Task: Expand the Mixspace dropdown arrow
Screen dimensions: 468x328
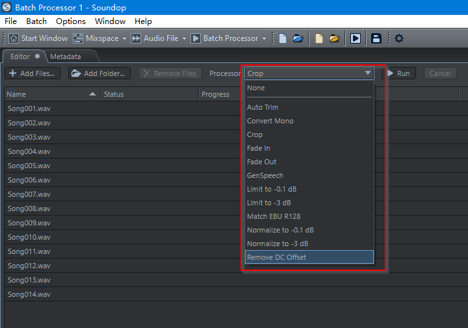Action: [124, 38]
